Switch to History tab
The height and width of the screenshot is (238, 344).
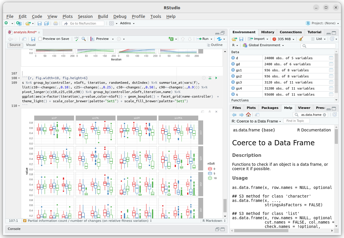coord(268,32)
